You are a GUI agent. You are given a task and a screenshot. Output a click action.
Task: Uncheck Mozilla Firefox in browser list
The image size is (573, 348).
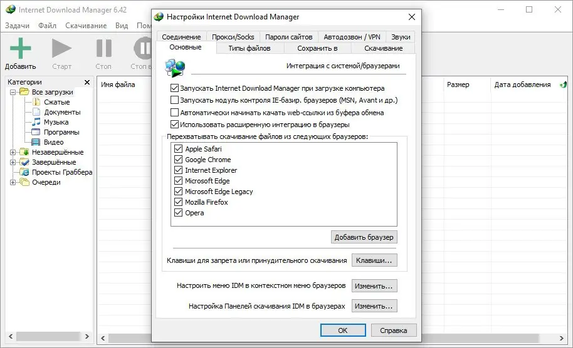pos(178,202)
